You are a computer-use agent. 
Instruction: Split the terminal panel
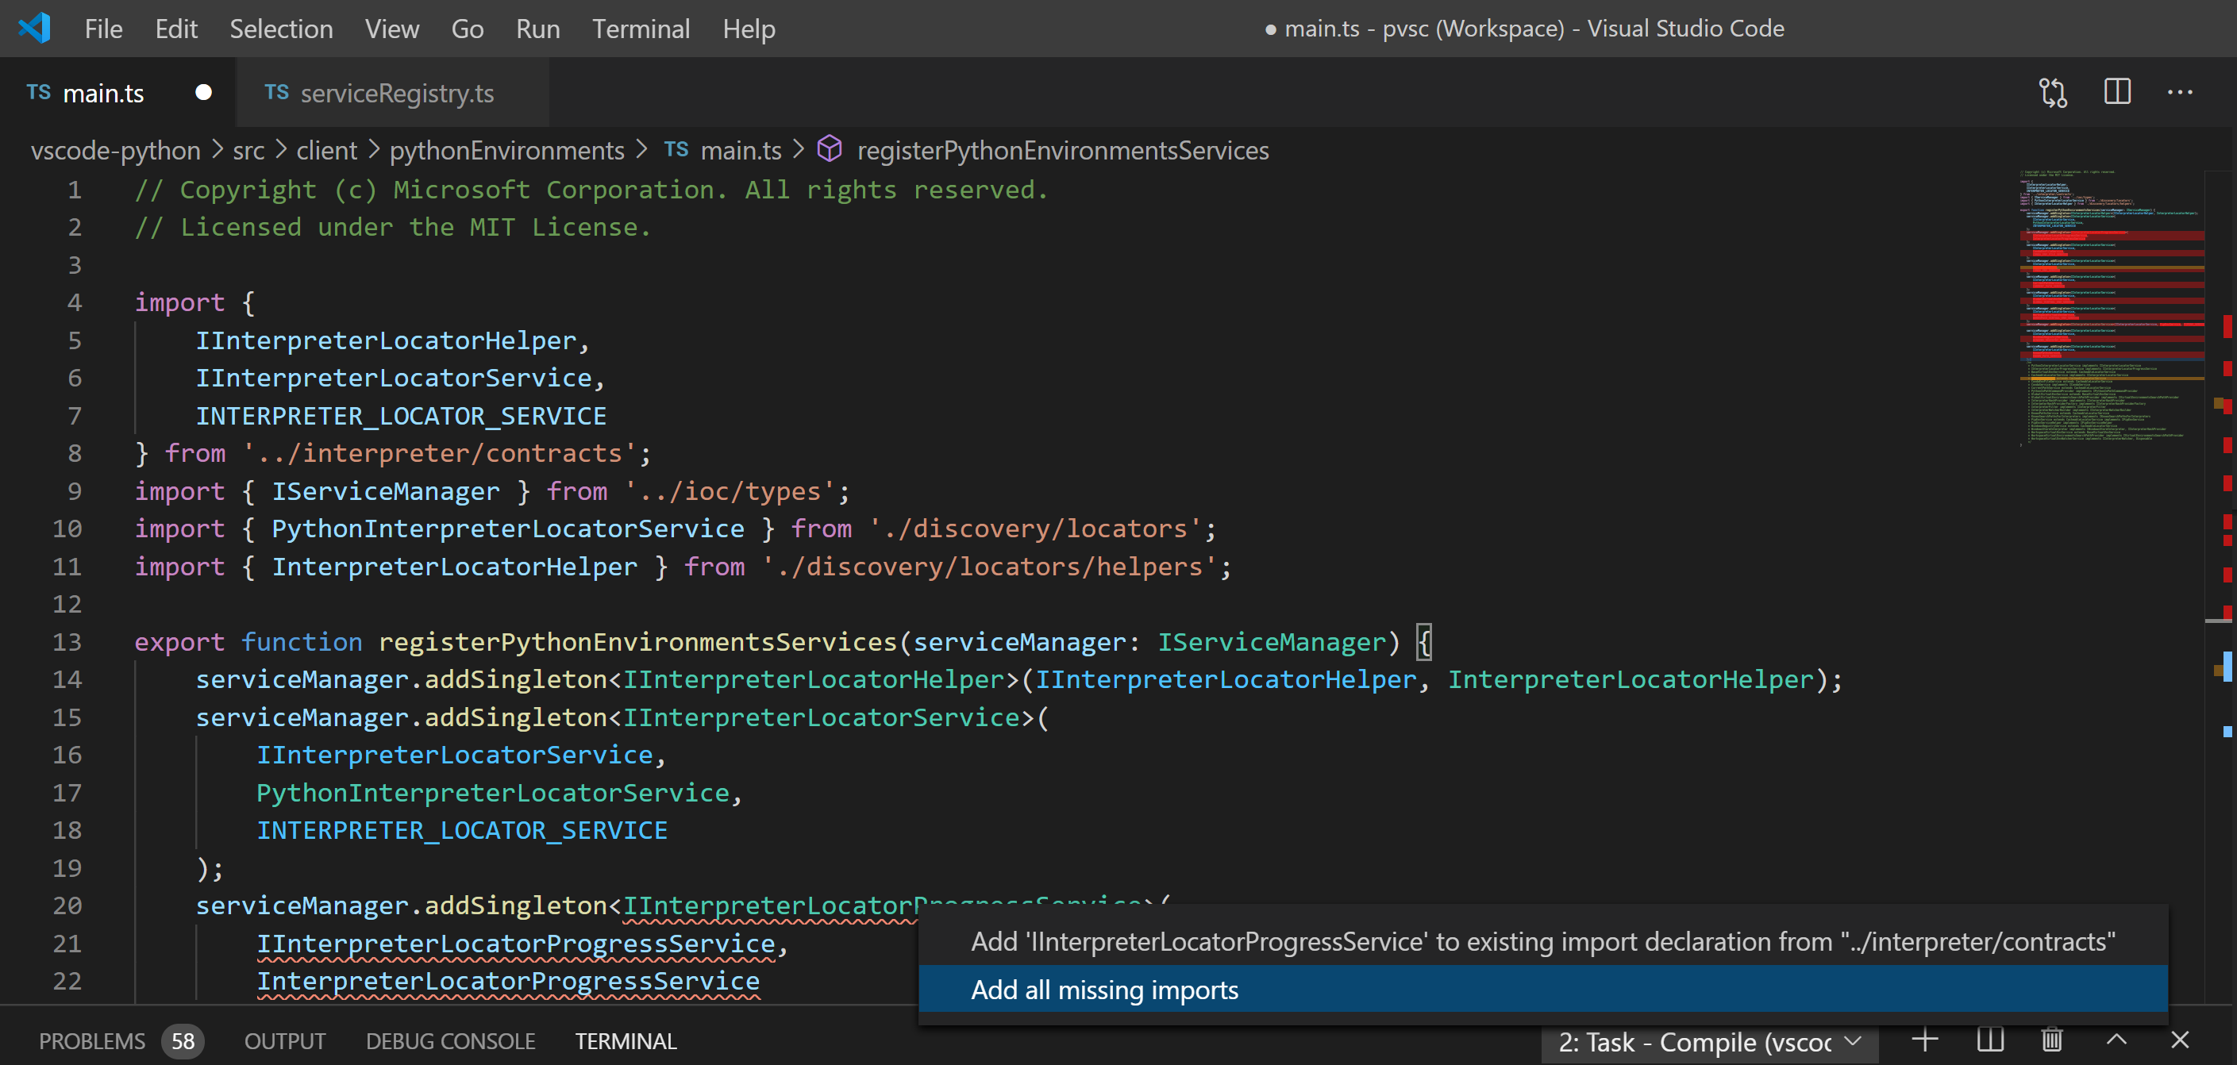pyautogui.click(x=1989, y=1040)
